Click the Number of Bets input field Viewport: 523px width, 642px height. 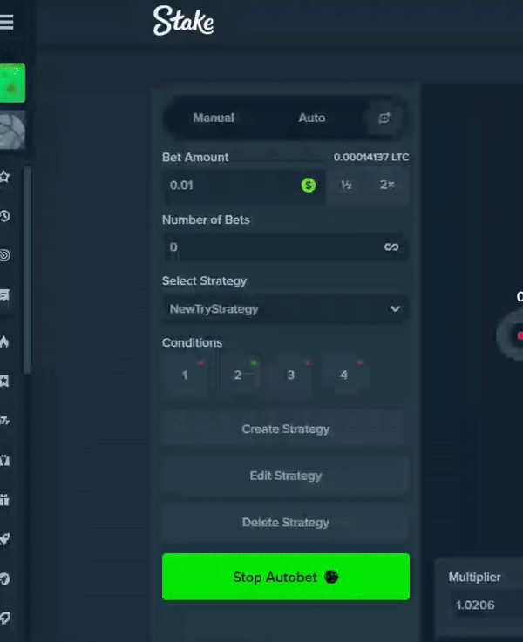point(285,247)
